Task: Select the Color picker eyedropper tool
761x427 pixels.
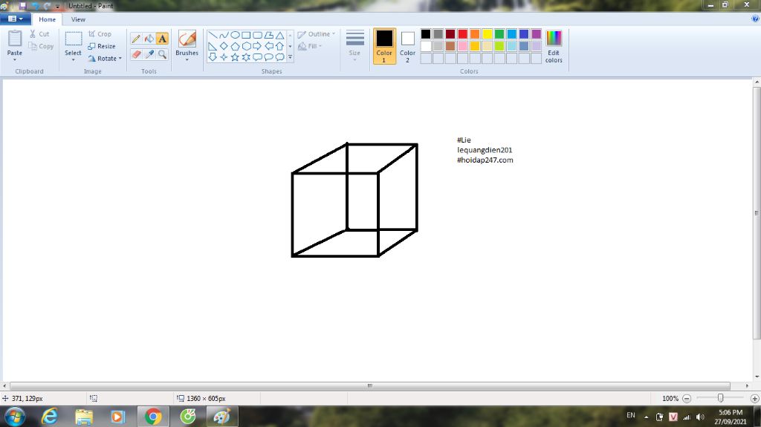Action: tap(149, 54)
